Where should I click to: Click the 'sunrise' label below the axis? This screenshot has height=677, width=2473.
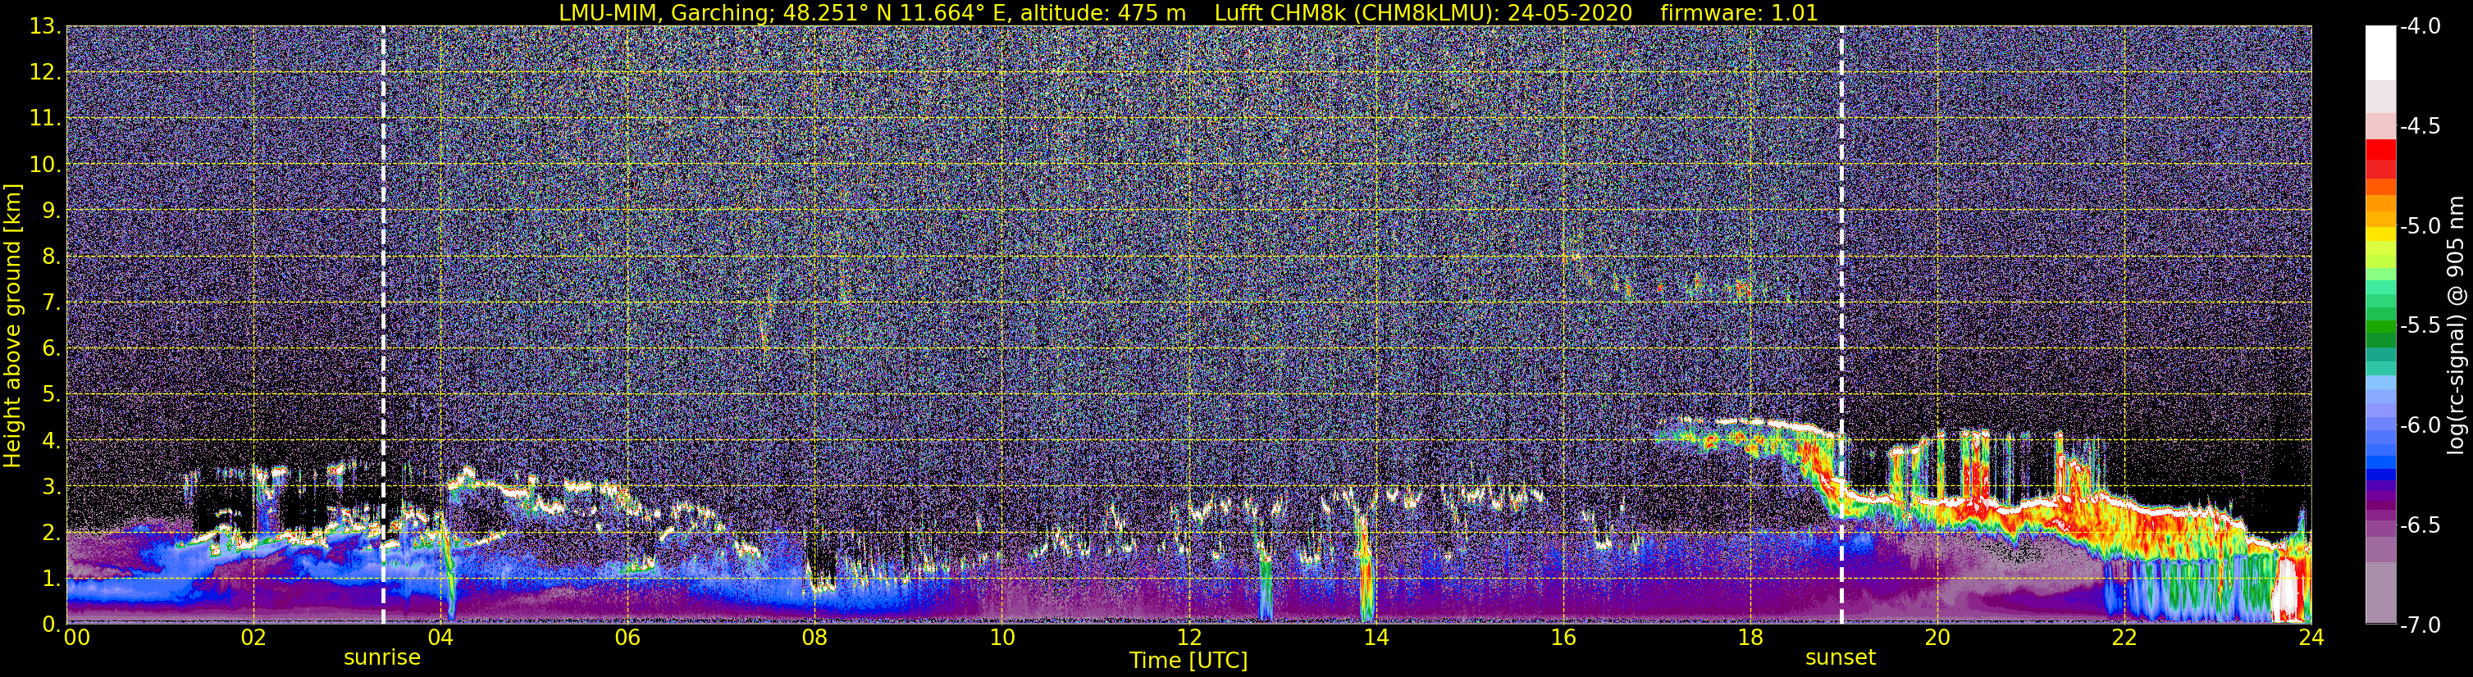[382, 658]
